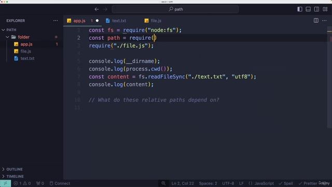Open the customize layout icon
Viewport: 332px width, 187px height.
(x=325, y=9)
